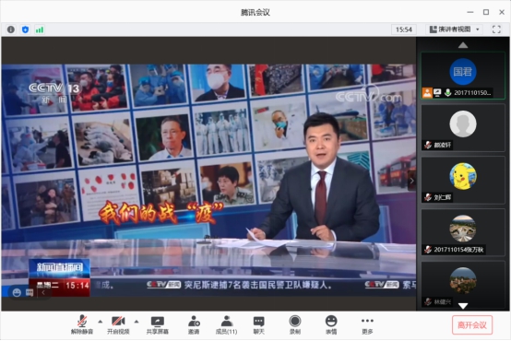This screenshot has height=341, width=511.
Task: Expand video options arrow beside 开启视频
Action: point(137,322)
